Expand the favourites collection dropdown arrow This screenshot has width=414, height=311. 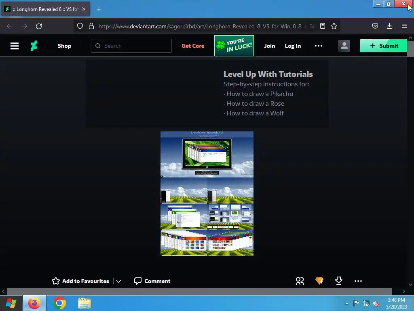118,281
